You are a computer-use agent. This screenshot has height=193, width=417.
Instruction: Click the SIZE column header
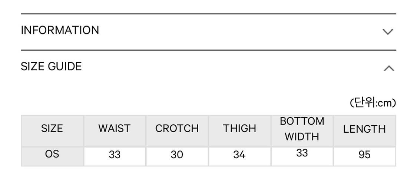52,129
